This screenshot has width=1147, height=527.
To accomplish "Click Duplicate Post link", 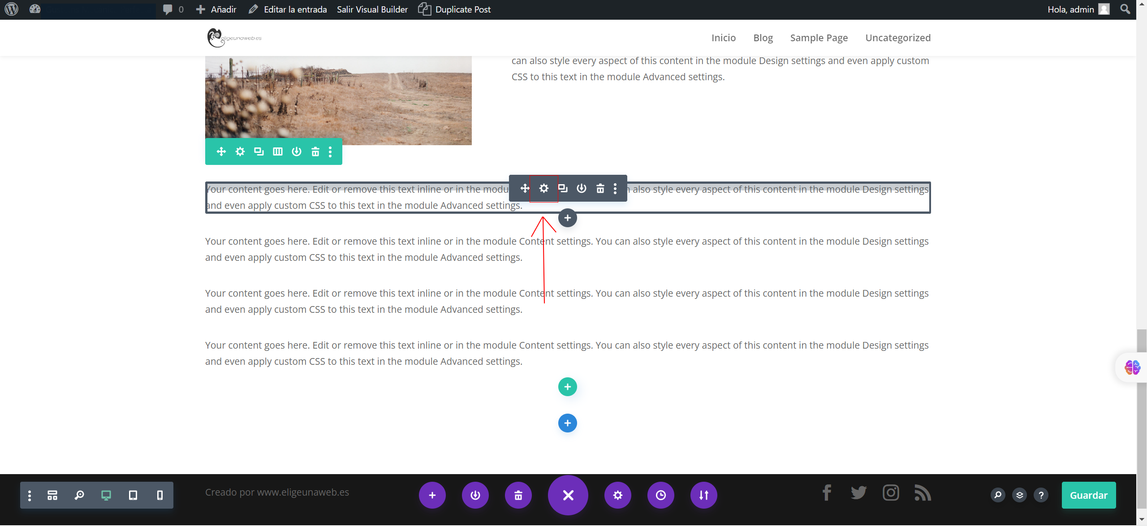I will click(462, 9).
